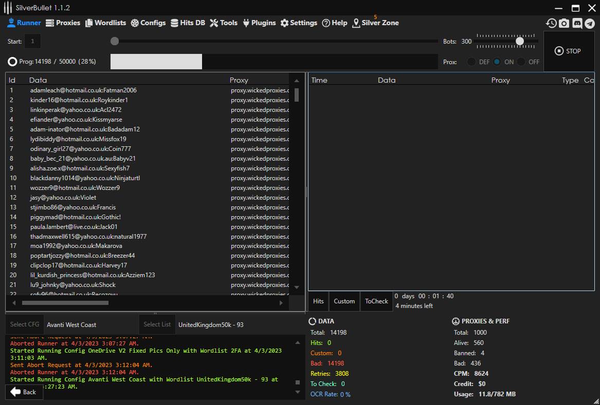This screenshot has width=600, height=405.
Task: Click the history clock icon
Action: click(x=551, y=23)
